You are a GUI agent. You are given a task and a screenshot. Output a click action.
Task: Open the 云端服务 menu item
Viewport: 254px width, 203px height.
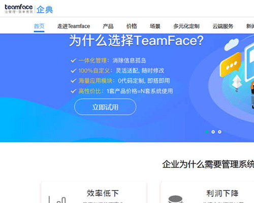tap(223, 26)
